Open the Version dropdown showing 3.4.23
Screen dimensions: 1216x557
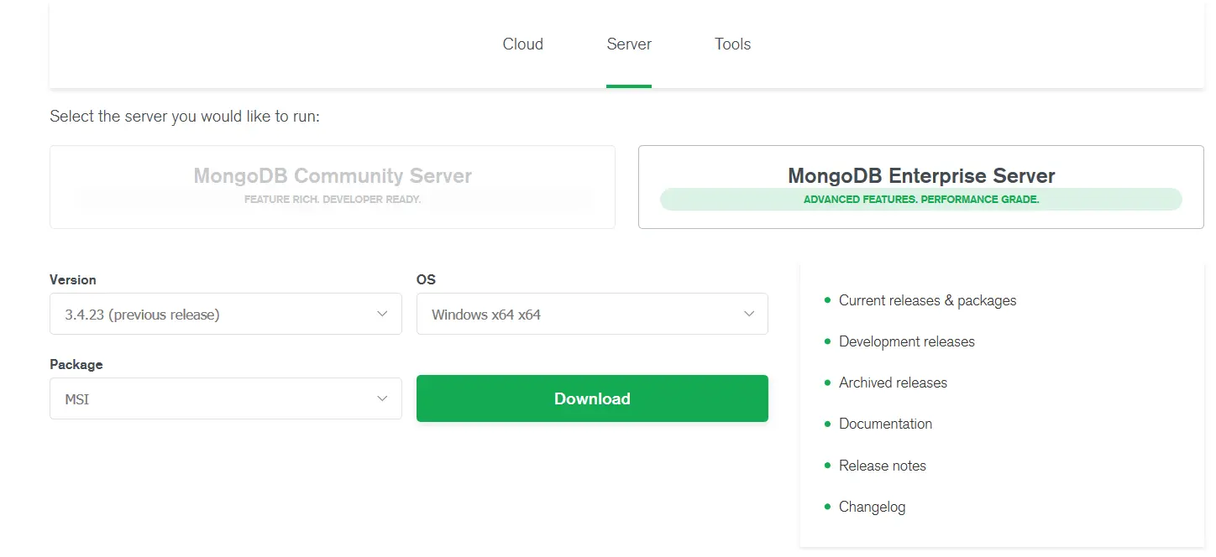pos(226,314)
